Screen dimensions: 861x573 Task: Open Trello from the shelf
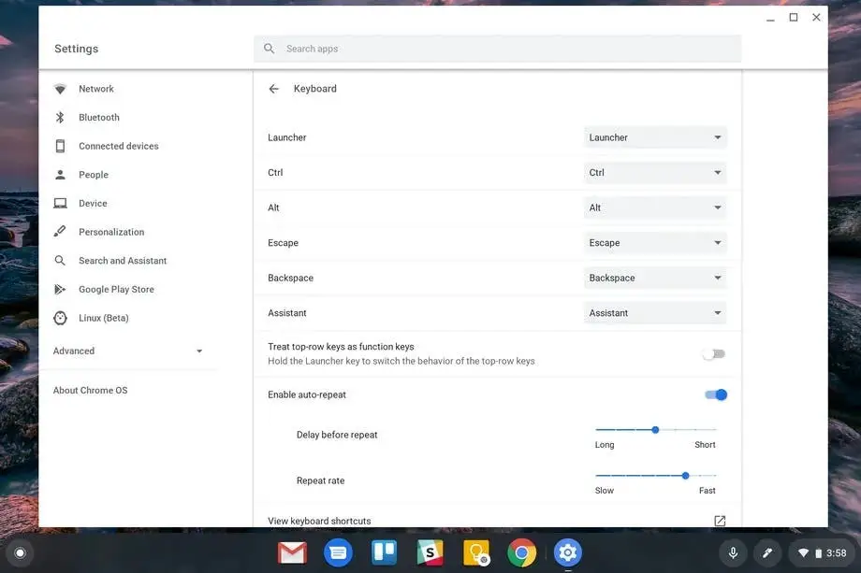pos(384,552)
